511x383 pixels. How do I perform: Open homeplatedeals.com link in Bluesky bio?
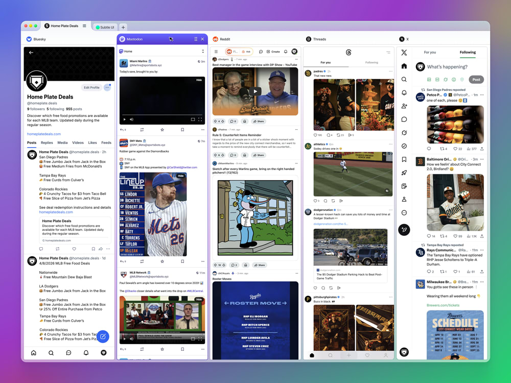43,134
